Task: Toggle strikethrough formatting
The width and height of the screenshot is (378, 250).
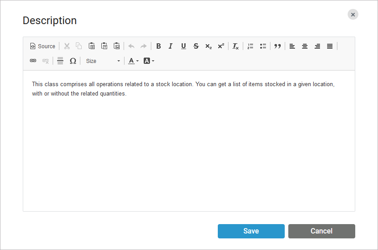Action: 196,46
